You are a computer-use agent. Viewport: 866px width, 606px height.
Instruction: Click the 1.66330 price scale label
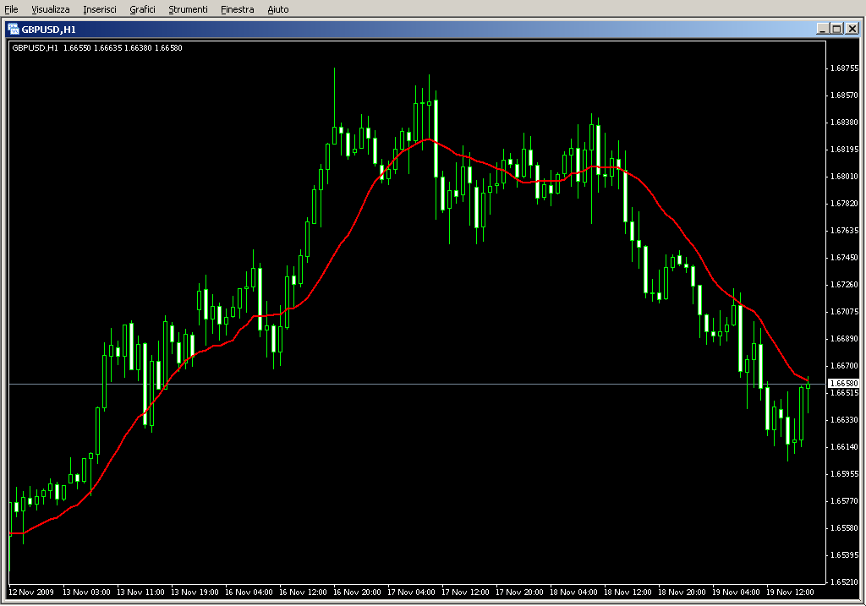[x=845, y=420]
